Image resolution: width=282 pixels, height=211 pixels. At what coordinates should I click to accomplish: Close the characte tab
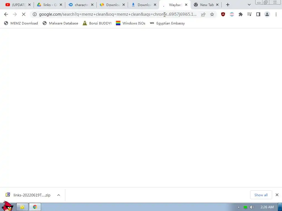coord(92,5)
